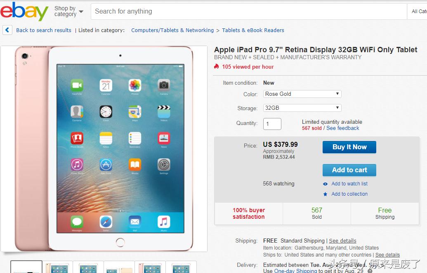This screenshot has height=273, width=427.
Task: Click the main iPad Pro product image
Action: click(x=104, y=149)
